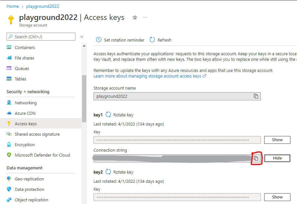This screenshot has width=297, height=204.
Task: Open more options via the ellipsis
Action: click(145, 17)
